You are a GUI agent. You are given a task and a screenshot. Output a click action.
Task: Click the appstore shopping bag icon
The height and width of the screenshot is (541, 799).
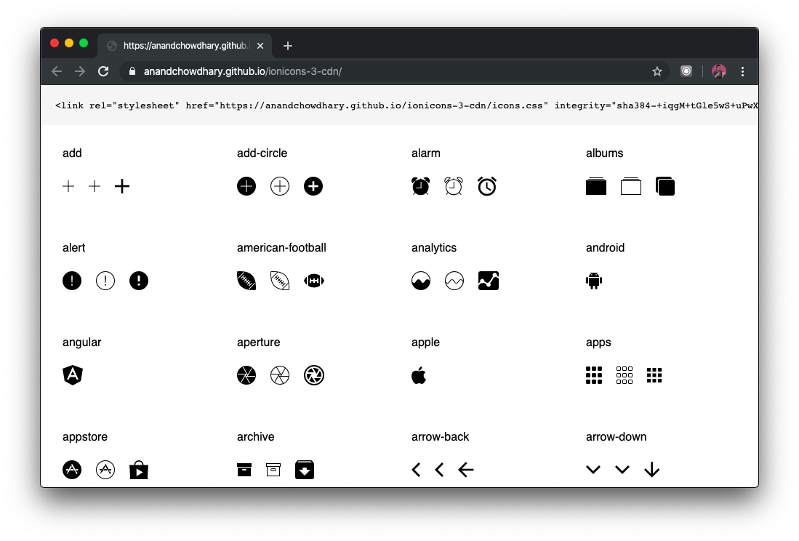click(139, 470)
